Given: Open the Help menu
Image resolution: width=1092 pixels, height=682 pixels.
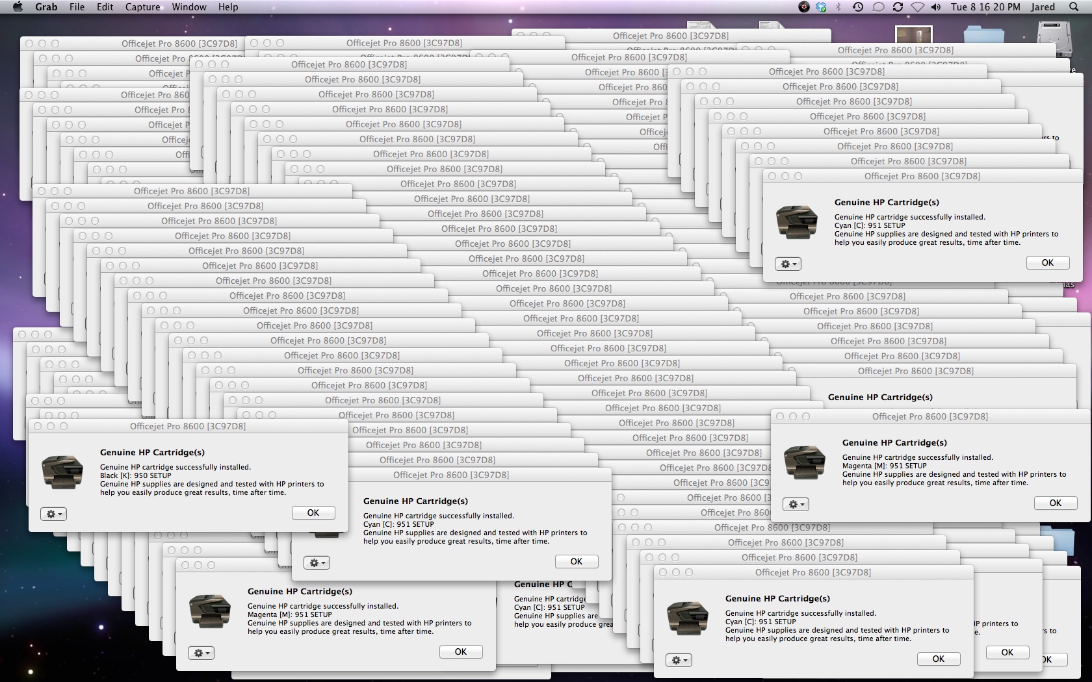Looking at the screenshot, I should pos(227,7).
